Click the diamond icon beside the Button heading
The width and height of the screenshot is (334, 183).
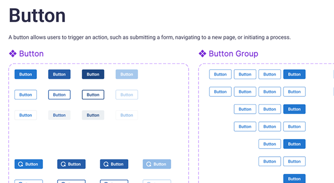tap(13, 54)
